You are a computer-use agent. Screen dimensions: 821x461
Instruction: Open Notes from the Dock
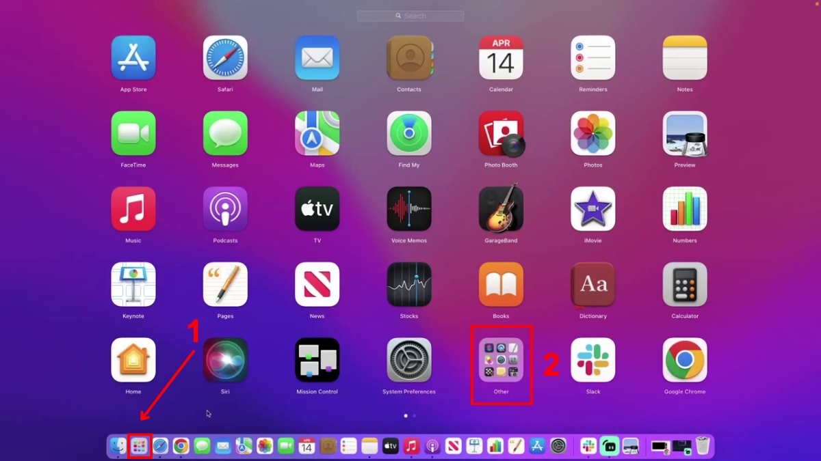coord(369,446)
